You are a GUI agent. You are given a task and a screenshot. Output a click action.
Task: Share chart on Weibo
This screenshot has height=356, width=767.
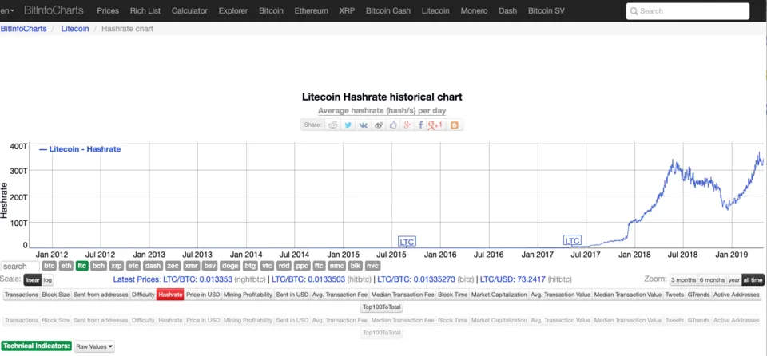pos(378,125)
